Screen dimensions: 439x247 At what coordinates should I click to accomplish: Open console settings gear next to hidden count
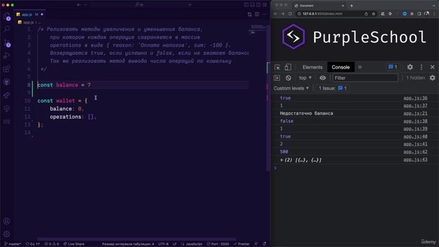point(433,78)
